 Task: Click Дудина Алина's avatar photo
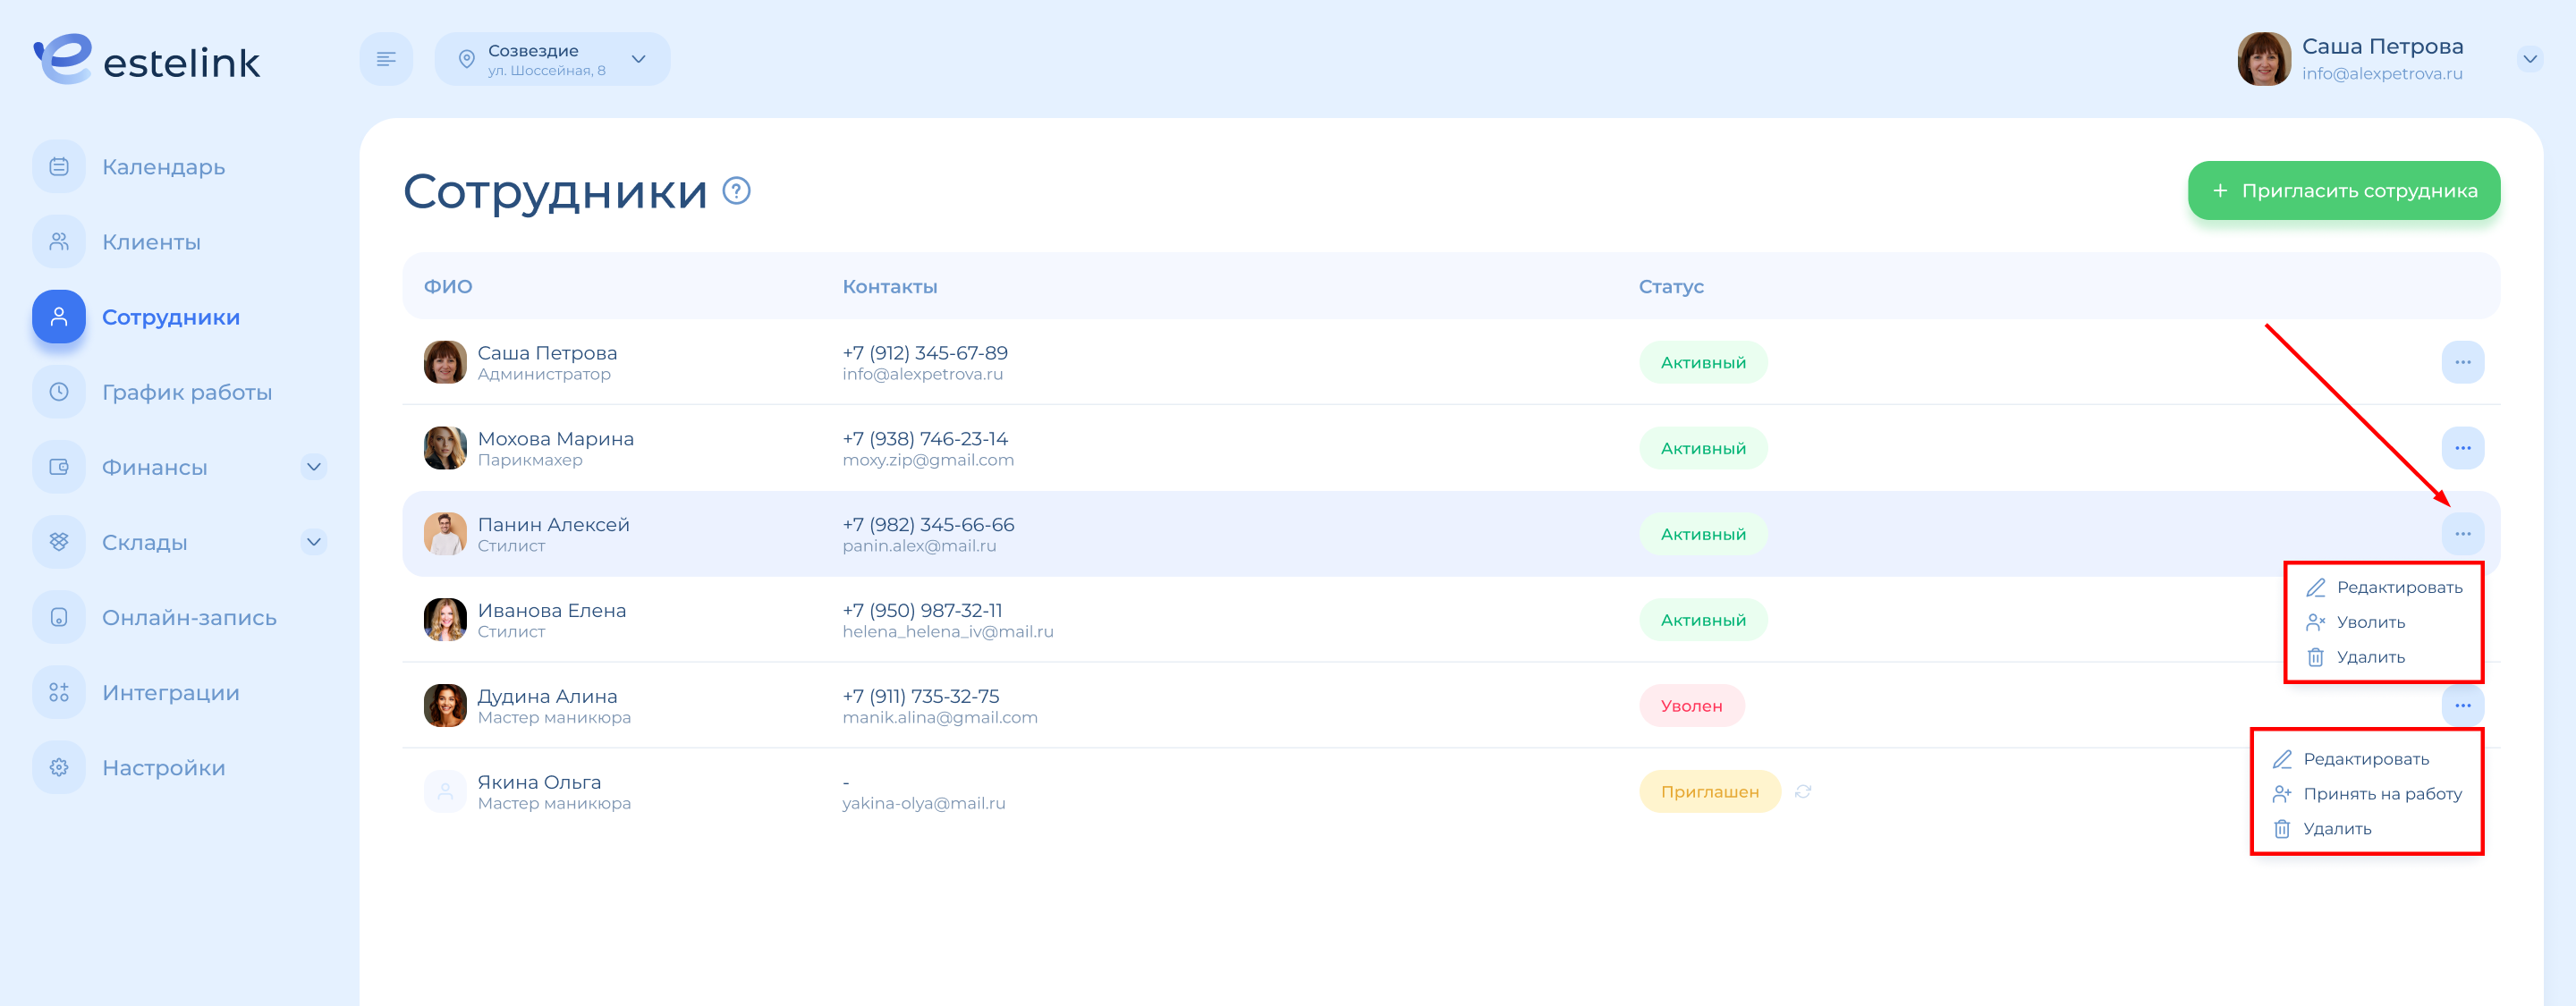click(445, 705)
